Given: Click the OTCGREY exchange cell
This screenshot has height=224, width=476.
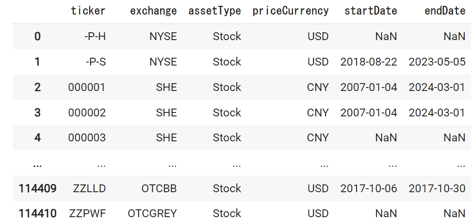Looking at the screenshot, I should click(152, 213).
